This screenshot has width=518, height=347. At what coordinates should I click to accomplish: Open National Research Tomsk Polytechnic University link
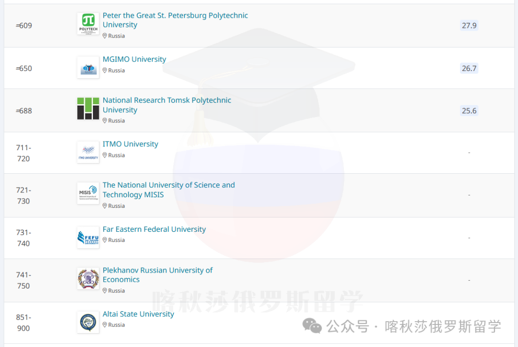(167, 105)
